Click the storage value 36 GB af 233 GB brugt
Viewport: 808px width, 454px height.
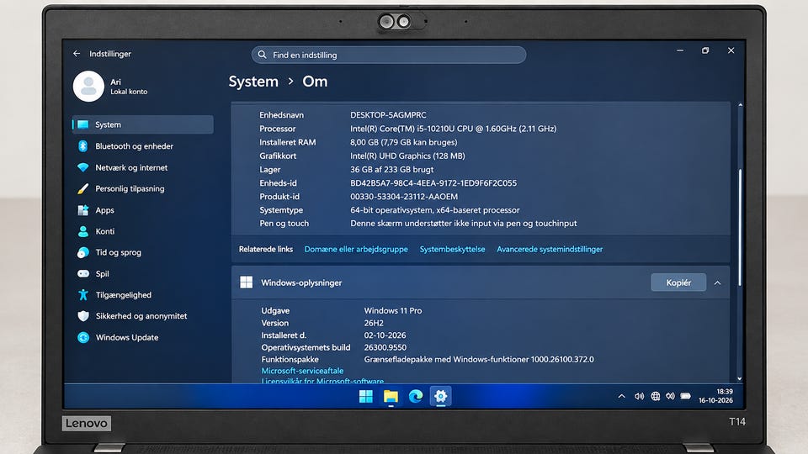pos(391,169)
